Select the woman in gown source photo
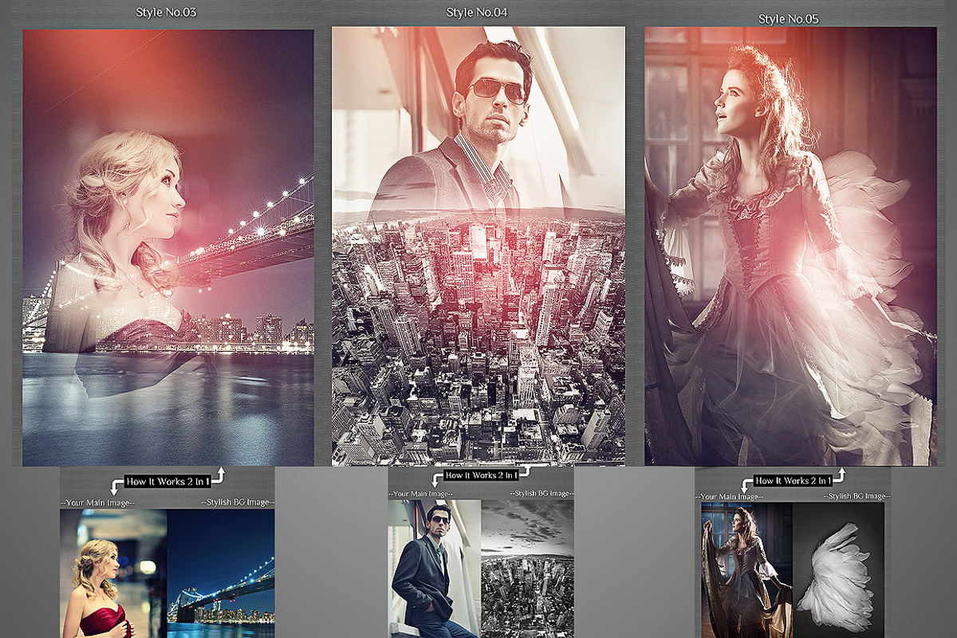This screenshot has width=957, height=638. coord(747,570)
